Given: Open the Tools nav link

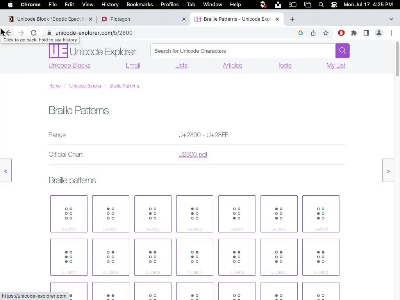Looking at the screenshot, I should [x=284, y=65].
